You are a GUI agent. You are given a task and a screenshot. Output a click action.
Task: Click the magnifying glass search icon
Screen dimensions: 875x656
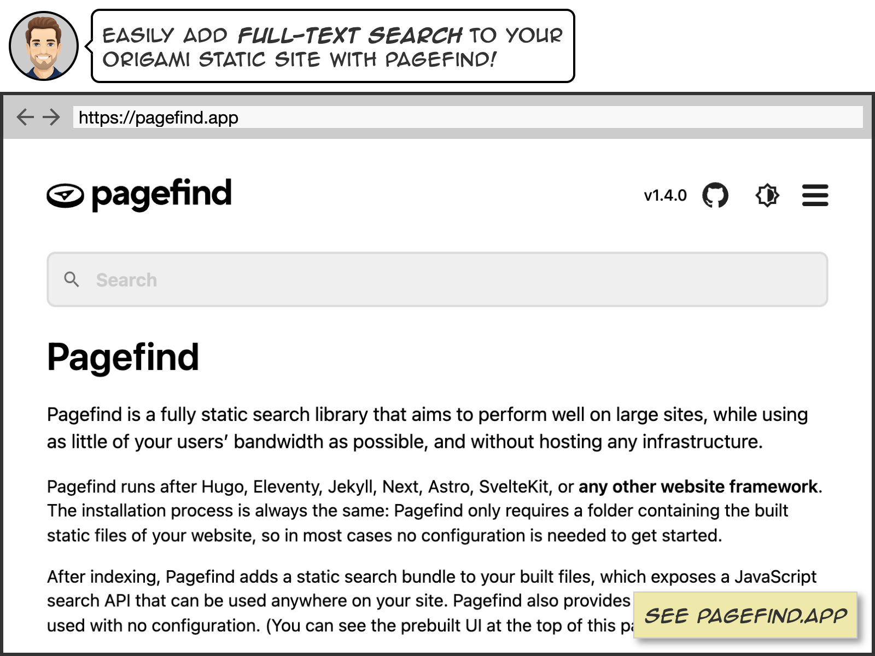click(72, 279)
